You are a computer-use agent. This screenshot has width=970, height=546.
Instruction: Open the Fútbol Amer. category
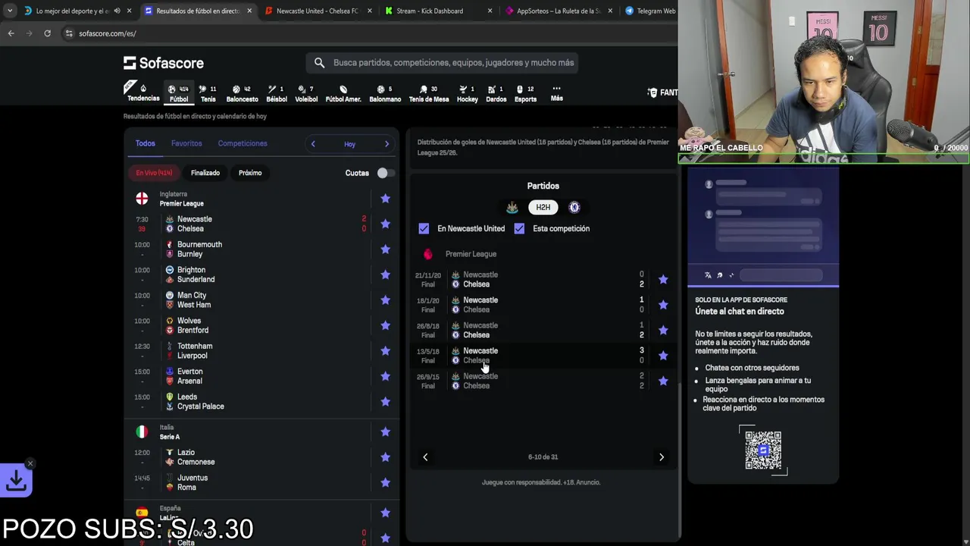pyautogui.click(x=343, y=93)
